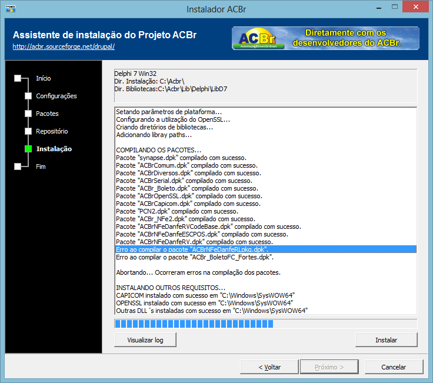Click the white Início step marker

click(18, 78)
